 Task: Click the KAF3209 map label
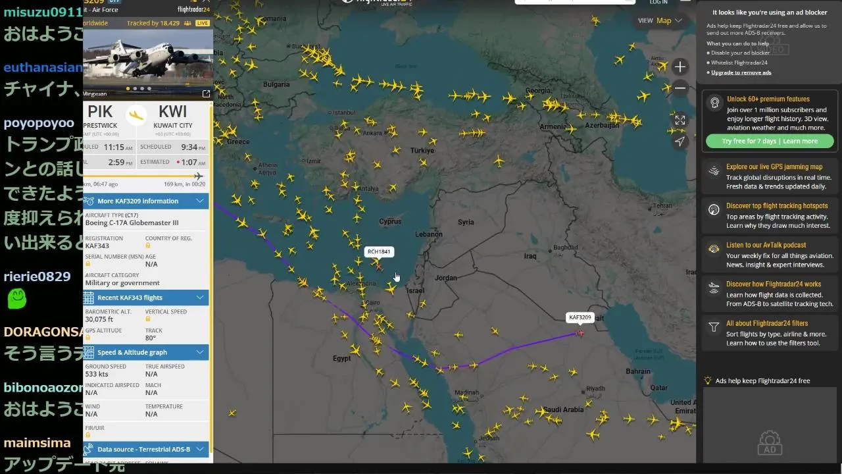tap(580, 317)
